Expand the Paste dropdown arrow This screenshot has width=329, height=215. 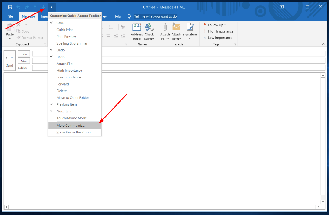tap(10, 39)
